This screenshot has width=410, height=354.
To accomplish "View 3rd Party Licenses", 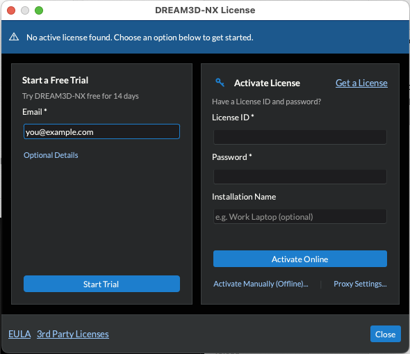I will point(73,334).
